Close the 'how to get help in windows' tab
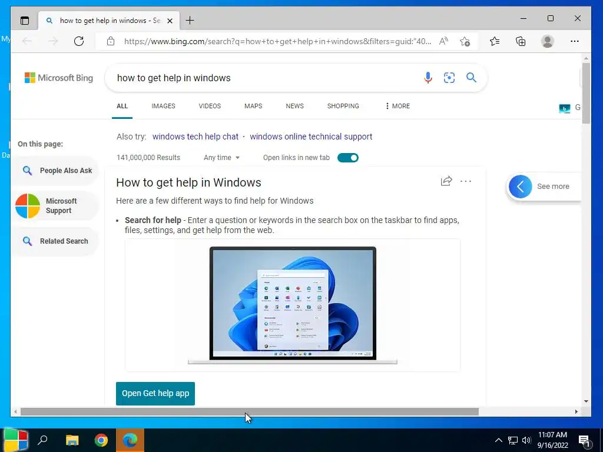This screenshot has height=452, width=603. (x=170, y=21)
